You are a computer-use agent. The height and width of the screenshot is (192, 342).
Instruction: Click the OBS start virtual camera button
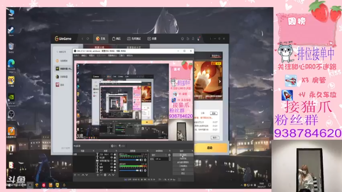183,162
